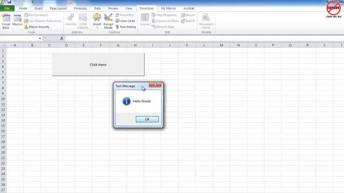Click the Insert Function fx button
344x193 pixels.
pyautogui.click(x=62, y=39)
